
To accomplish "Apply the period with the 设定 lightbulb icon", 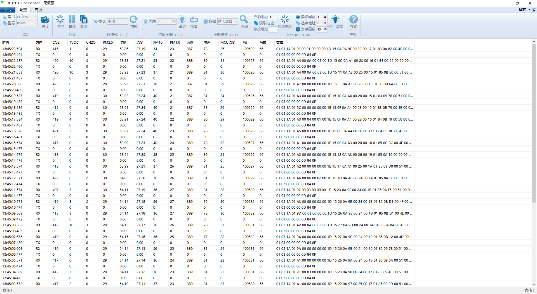I will click(182, 22).
